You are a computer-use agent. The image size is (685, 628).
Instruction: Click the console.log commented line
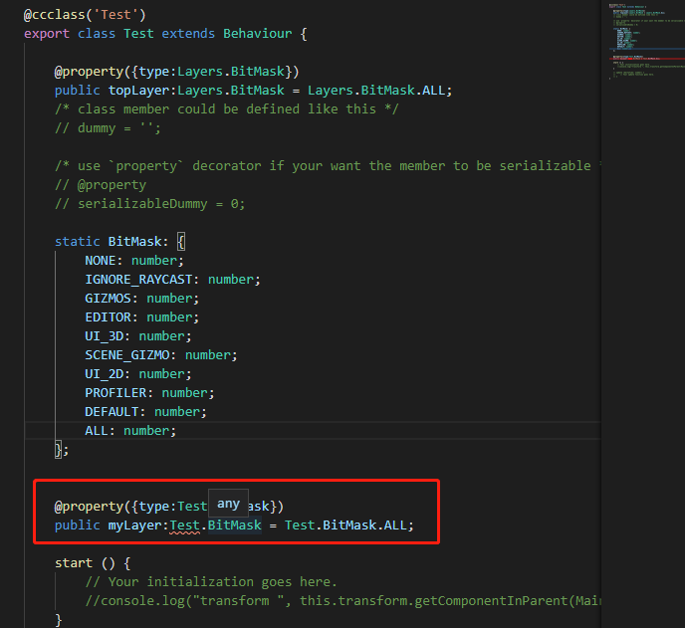click(x=342, y=601)
